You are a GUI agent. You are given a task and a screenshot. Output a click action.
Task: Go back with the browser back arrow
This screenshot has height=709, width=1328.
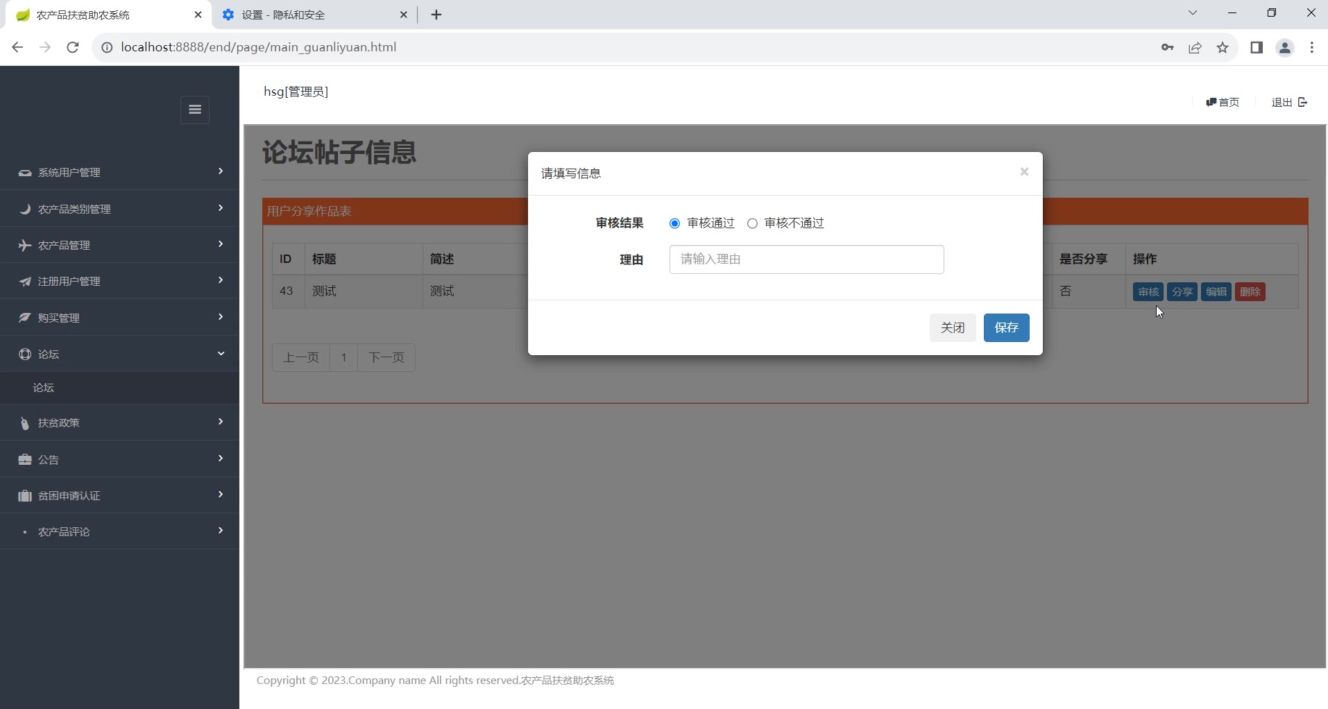[x=18, y=47]
